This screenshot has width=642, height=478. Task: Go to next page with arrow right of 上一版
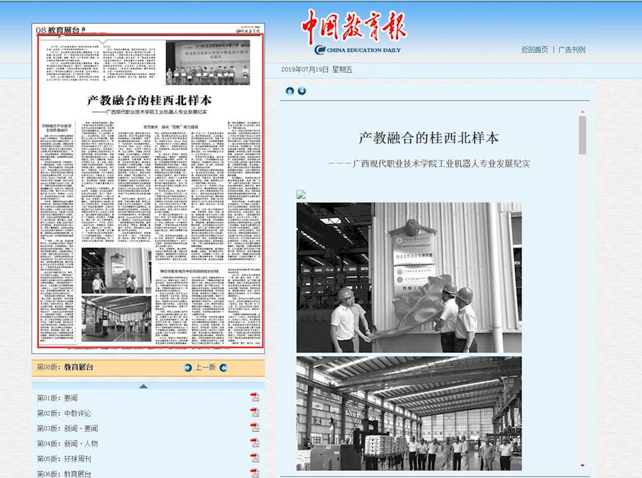tap(223, 368)
